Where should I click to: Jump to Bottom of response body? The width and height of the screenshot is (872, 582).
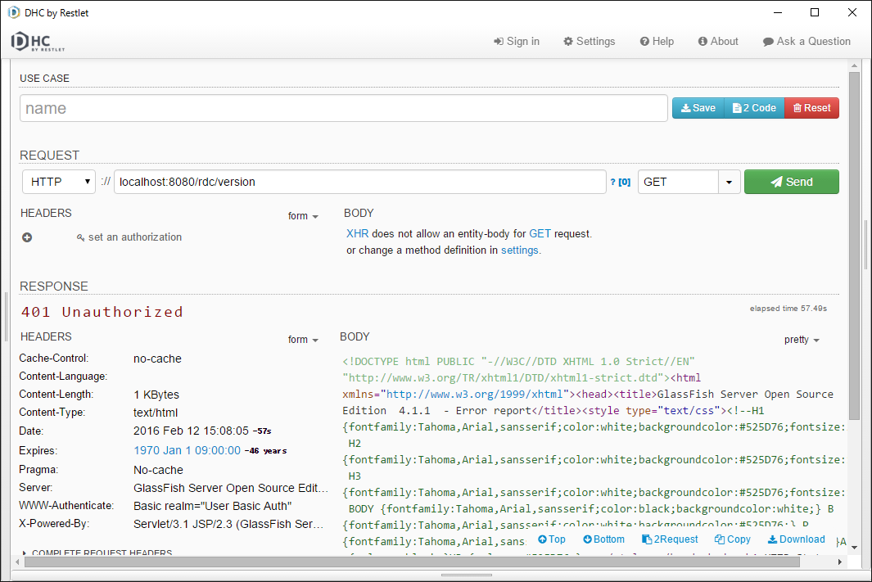click(603, 539)
